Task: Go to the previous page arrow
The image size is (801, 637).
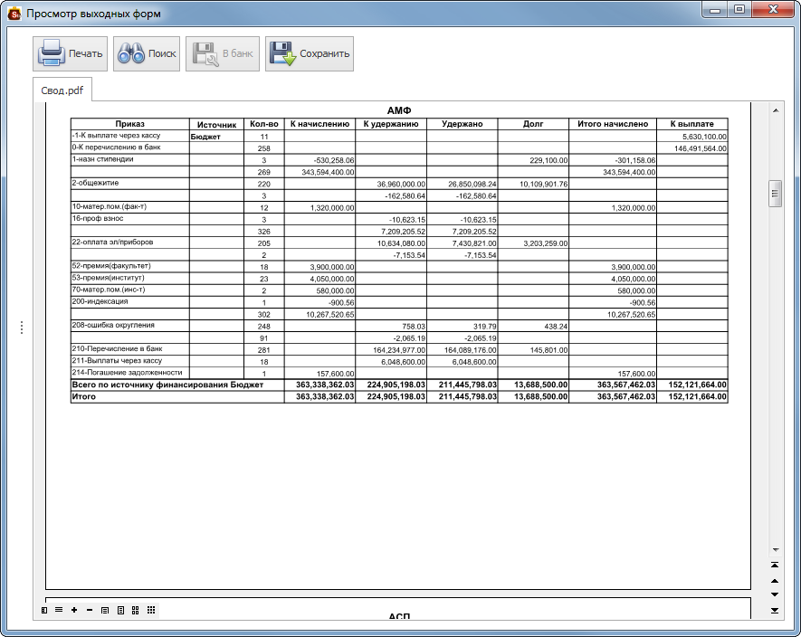Action: point(775,581)
